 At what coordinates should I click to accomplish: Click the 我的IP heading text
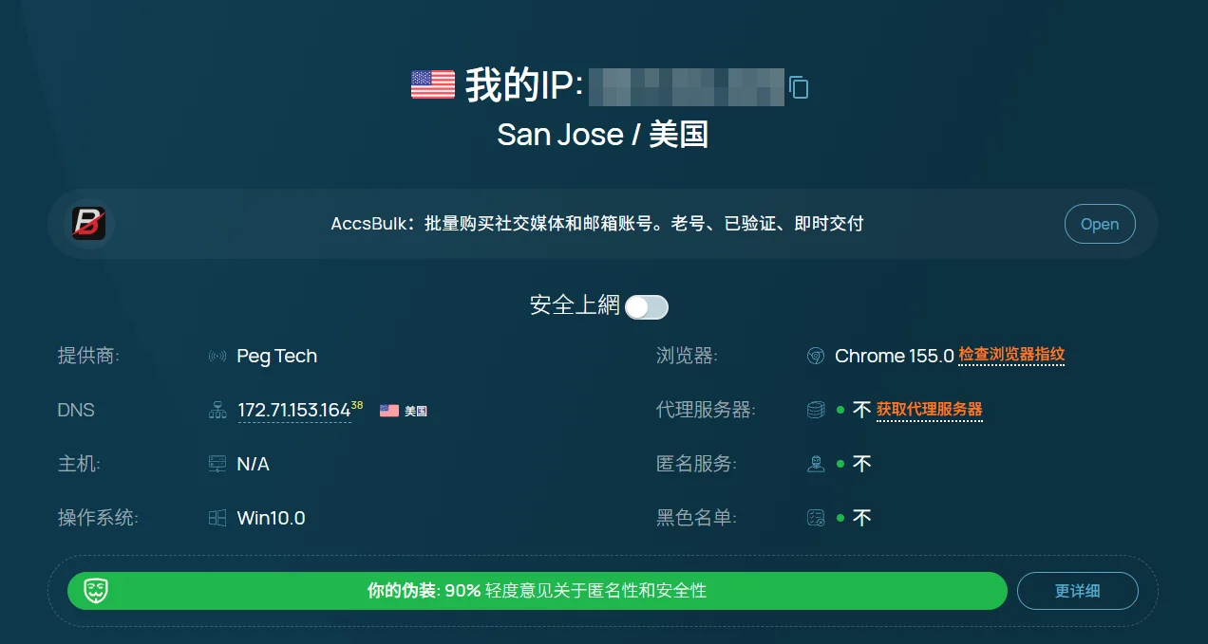point(524,85)
